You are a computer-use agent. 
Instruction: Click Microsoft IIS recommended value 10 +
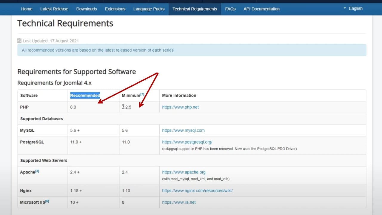[x=74, y=202]
